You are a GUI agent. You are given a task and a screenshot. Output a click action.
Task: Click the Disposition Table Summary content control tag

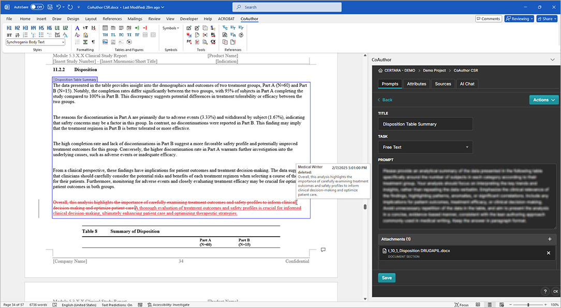[x=75, y=80]
